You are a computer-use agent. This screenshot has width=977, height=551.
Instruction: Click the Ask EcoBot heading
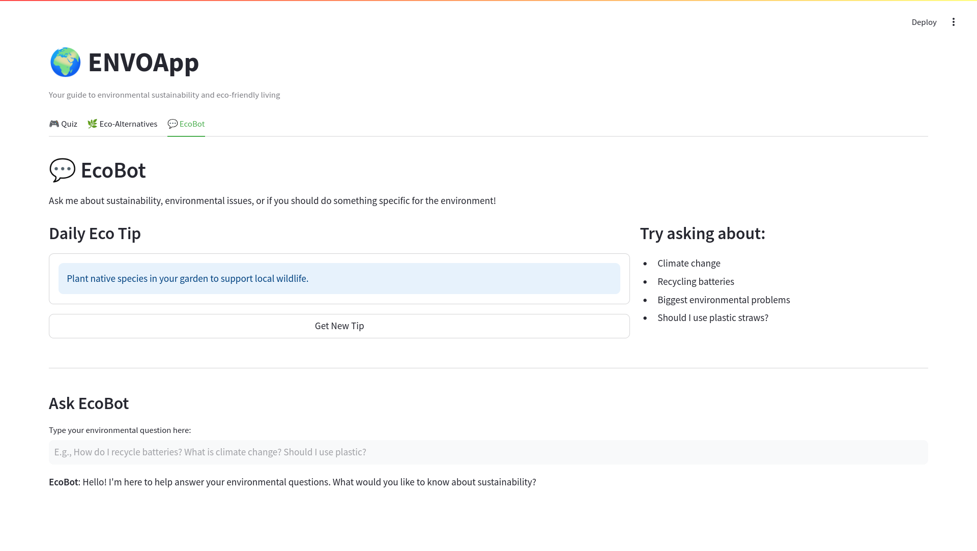coord(89,403)
